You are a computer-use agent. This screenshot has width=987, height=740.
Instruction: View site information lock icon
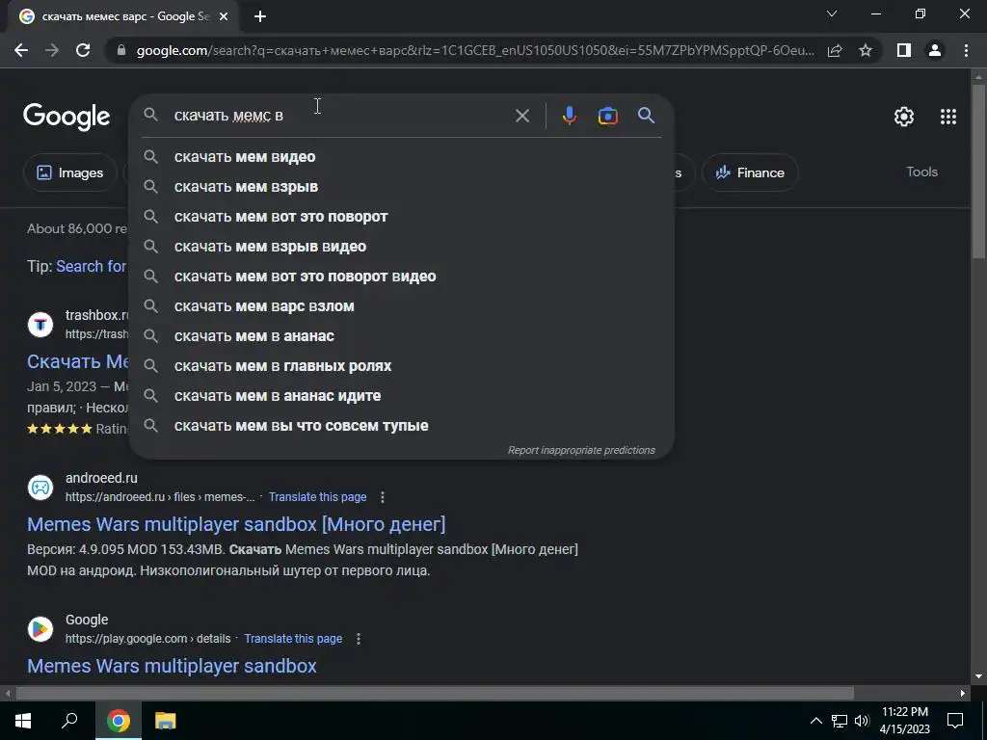point(121,50)
